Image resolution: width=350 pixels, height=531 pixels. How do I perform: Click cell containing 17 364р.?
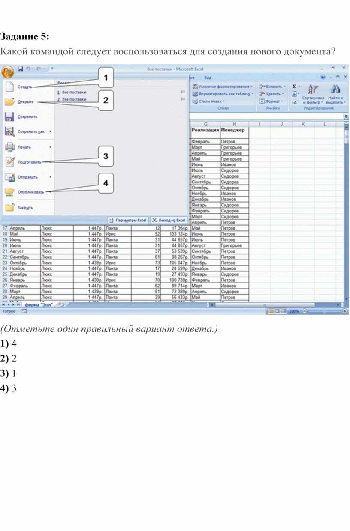coord(176,228)
